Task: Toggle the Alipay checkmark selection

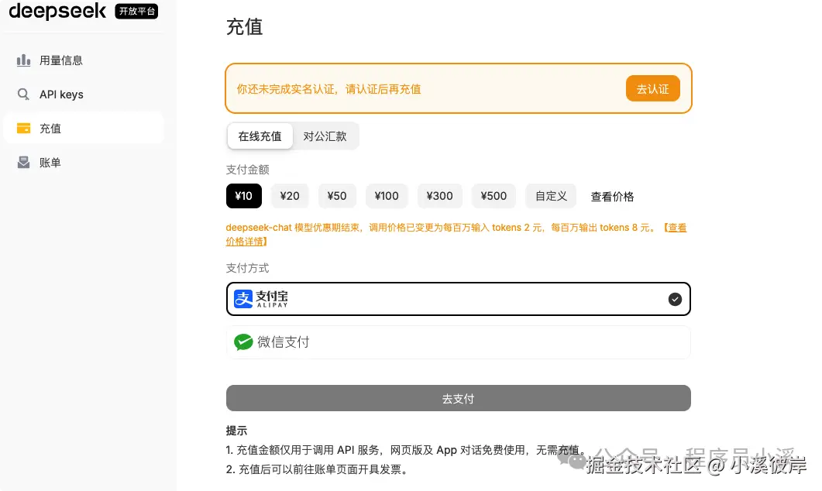Action: pyautogui.click(x=675, y=299)
